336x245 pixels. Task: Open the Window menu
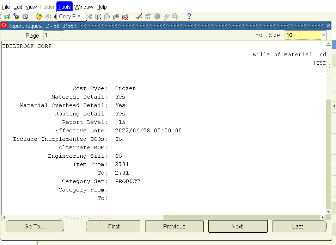pyautogui.click(x=84, y=7)
